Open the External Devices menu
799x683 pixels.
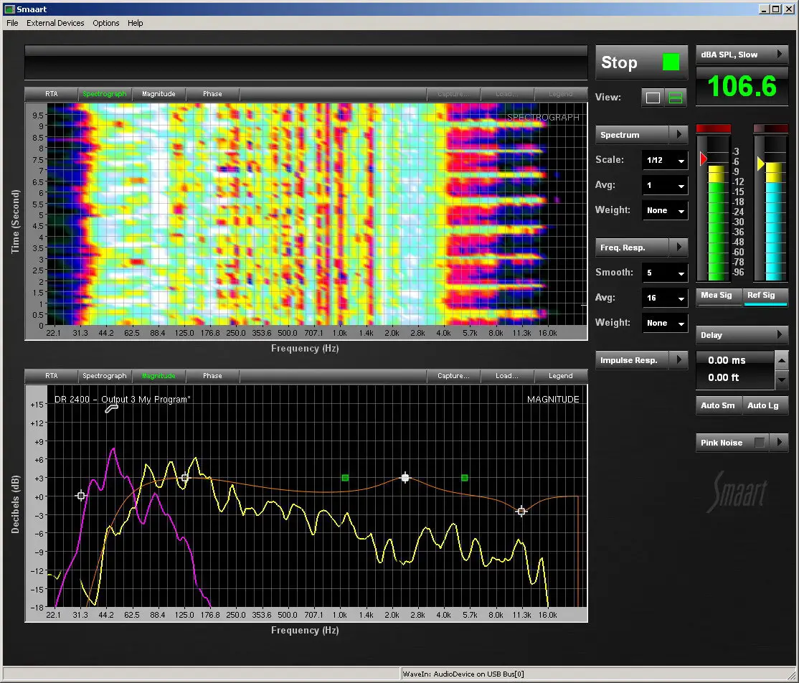pyautogui.click(x=55, y=23)
